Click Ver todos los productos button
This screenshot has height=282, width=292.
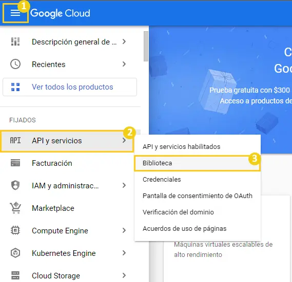point(70,87)
